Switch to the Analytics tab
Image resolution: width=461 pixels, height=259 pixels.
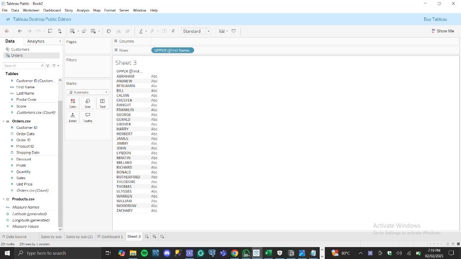[x=35, y=41]
